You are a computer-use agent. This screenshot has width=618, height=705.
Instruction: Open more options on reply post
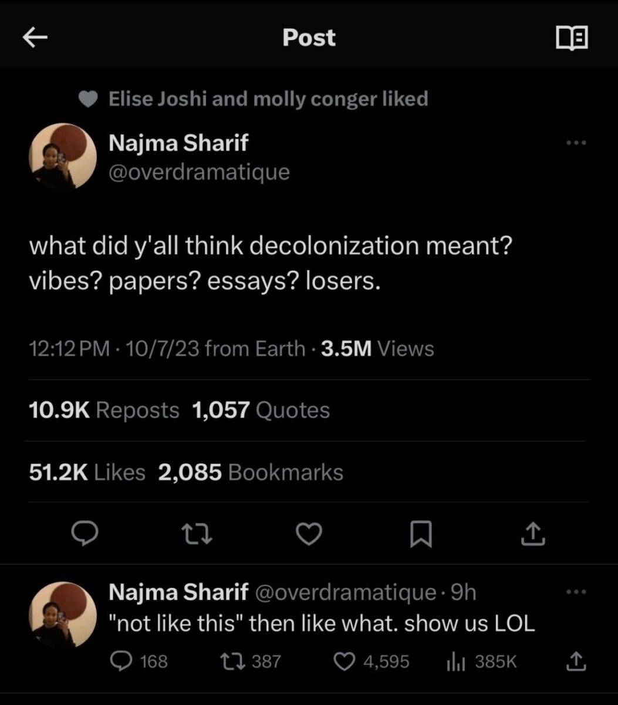click(576, 592)
